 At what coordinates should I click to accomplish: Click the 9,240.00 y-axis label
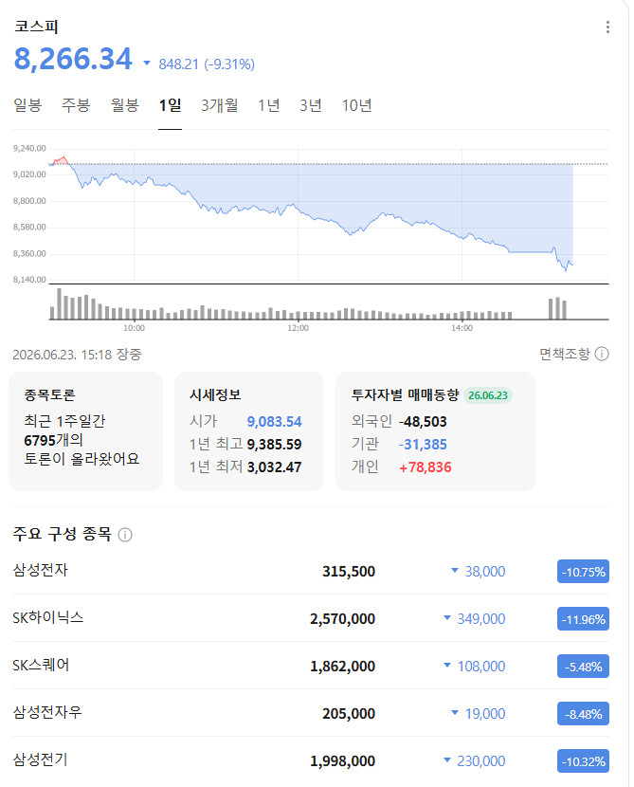pos(29,148)
